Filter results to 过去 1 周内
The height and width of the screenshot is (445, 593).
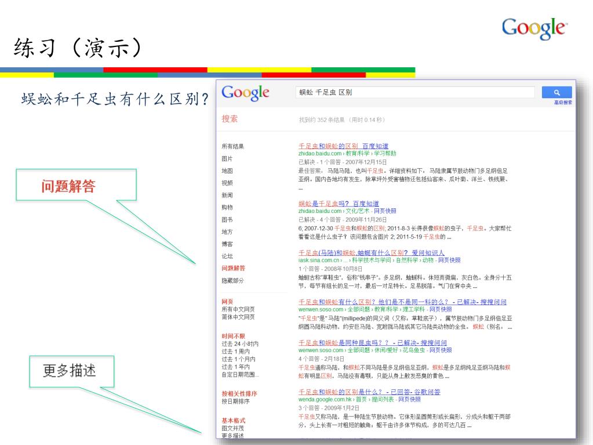coord(235,352)
